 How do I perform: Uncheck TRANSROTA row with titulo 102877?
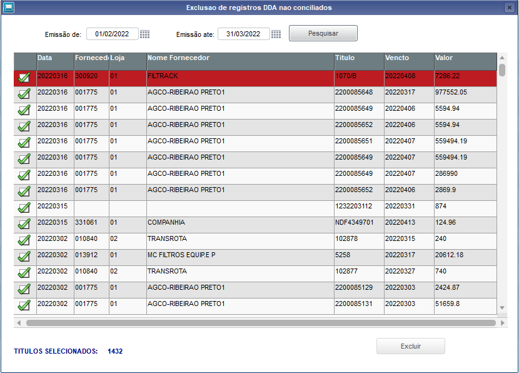pos(24,273)
